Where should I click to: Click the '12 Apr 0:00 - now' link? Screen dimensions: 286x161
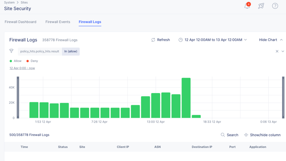[x=22, y=68]
